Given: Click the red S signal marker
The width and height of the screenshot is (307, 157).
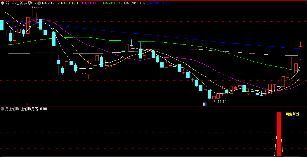Looking at the screenshot, I should tap(28, 104).
